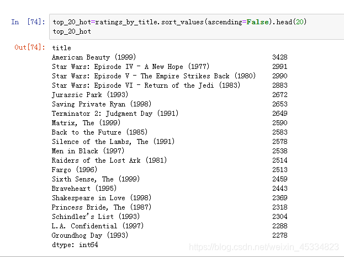The height and width of the screenshot is (257, 344).
Task: Click Princess Bride, The (1987) title
Action: click(x=102, y=207)
